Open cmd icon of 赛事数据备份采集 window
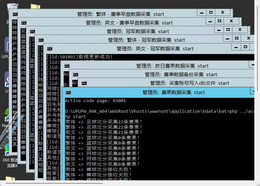Image resolution: width=260 pixels, height=186 pixels. 76,75
